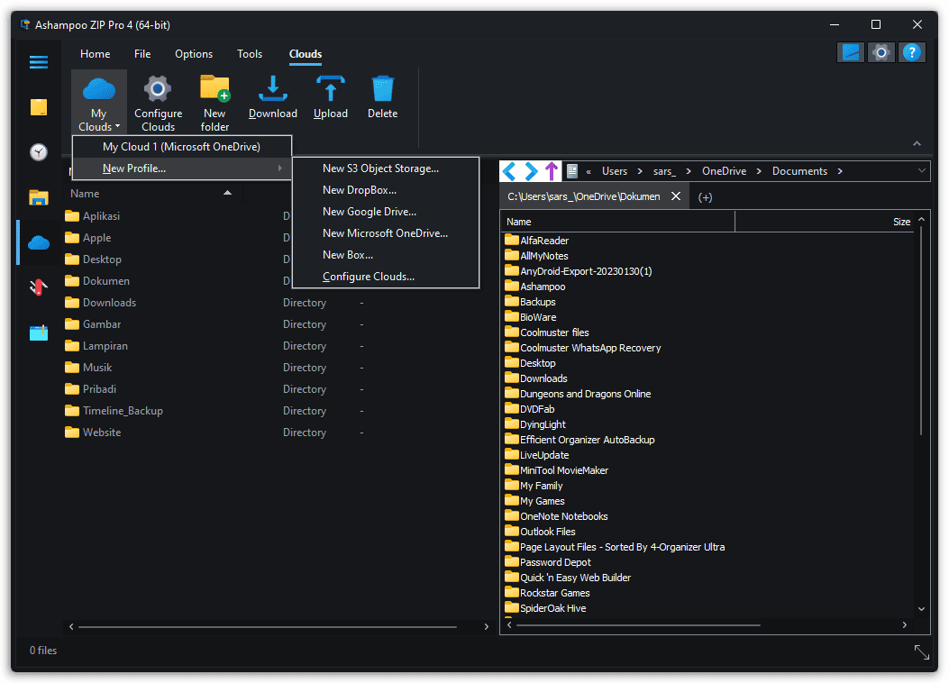Close the C:\Users\sars_\OneDrive\Dokumen tab
949x683 pixels.
coord(676,196)
